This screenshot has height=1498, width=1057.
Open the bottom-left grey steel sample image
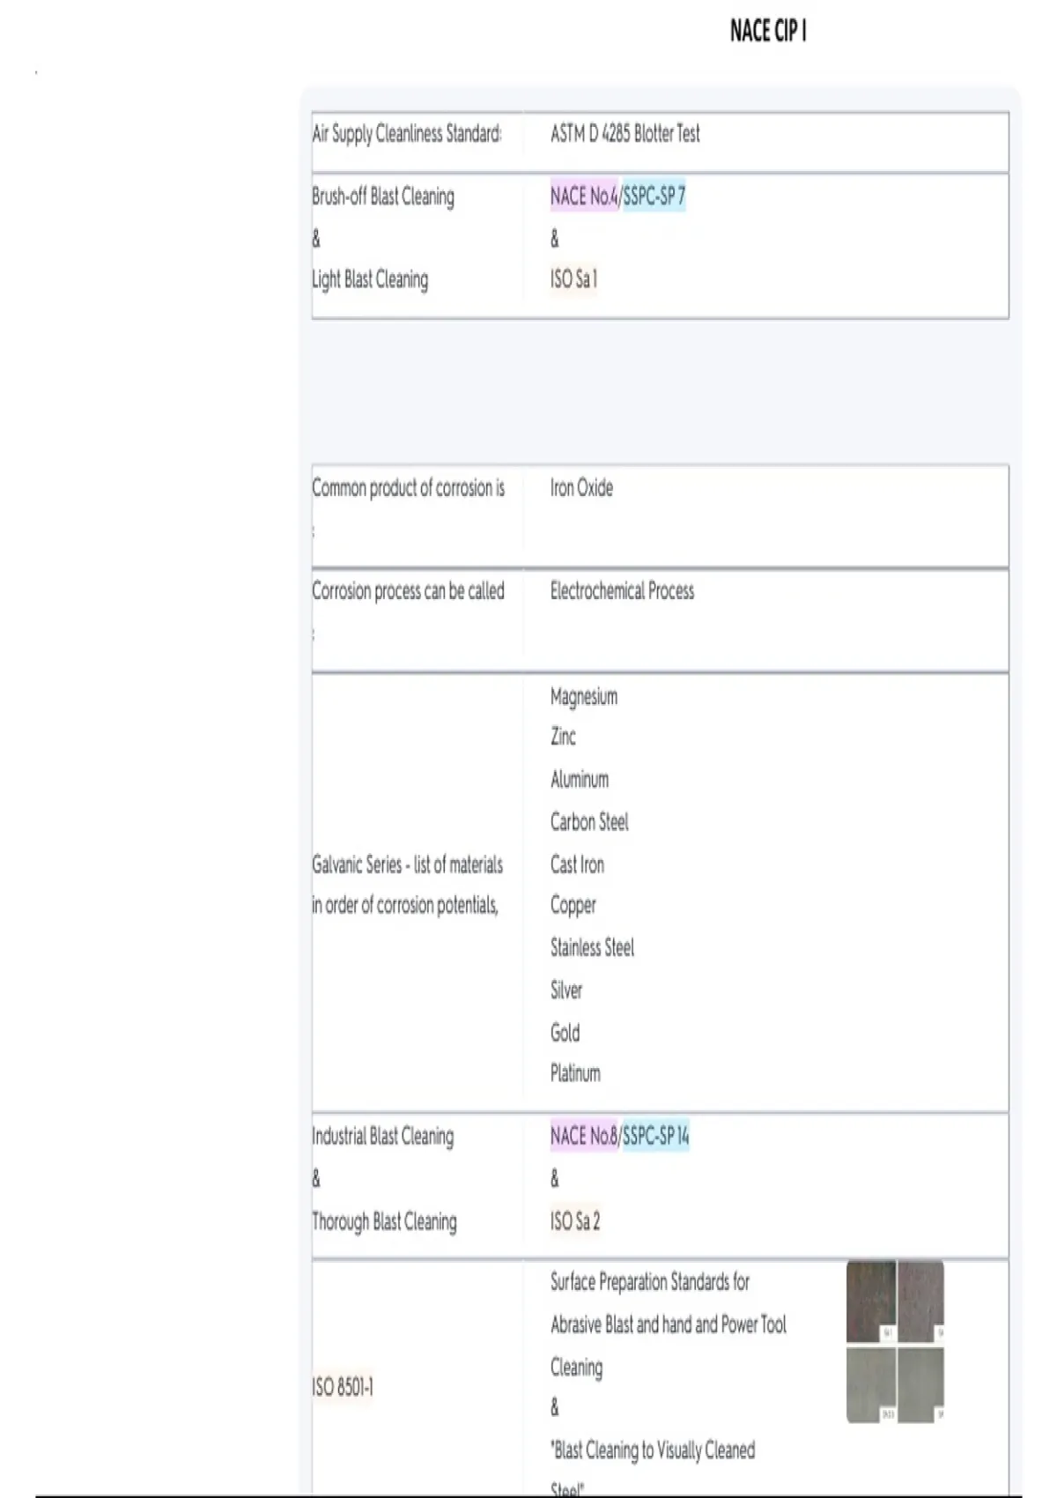click(x=870, y=1384)
